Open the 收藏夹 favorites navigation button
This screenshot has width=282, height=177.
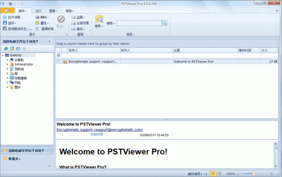point(27,159)
